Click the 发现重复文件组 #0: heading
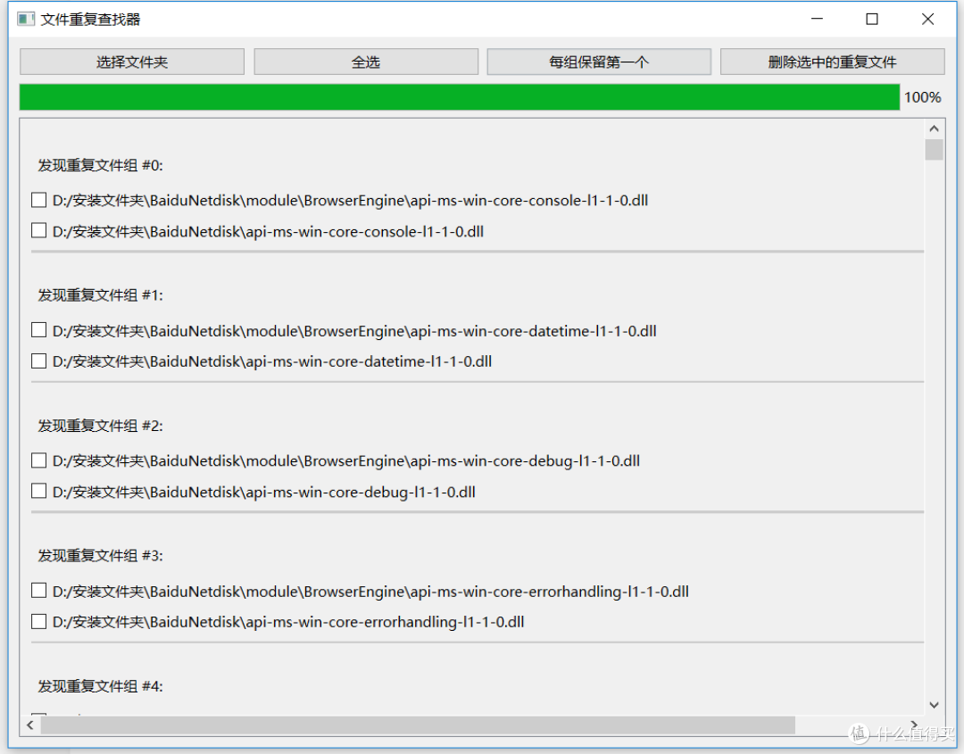Image resolution: width=964 pixels, height=754 pixels. pos(100,165)
